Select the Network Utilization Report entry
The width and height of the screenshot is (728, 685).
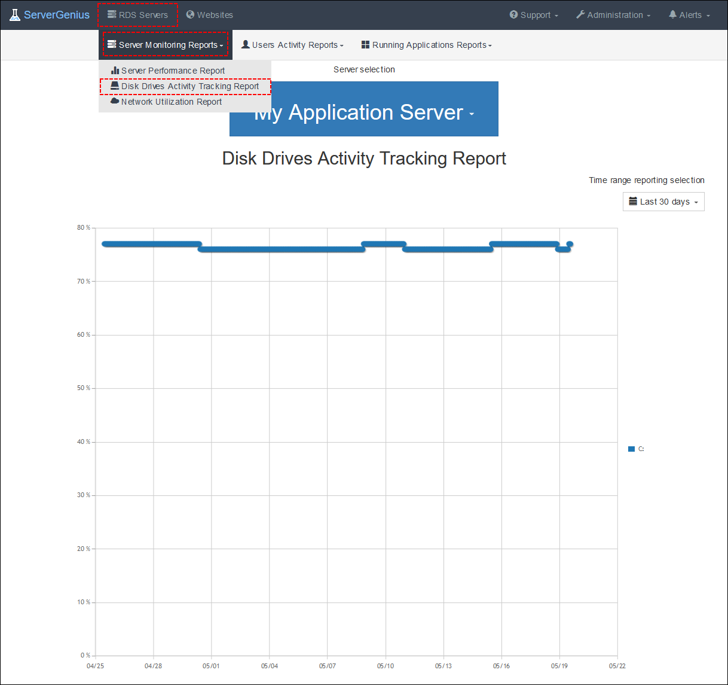pyautogui.click(x=172, y=101)
